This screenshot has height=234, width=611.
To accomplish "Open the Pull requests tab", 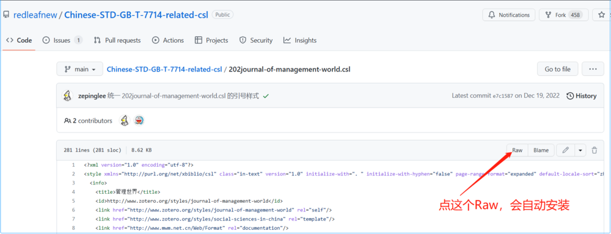I will [x=117, y=40].
